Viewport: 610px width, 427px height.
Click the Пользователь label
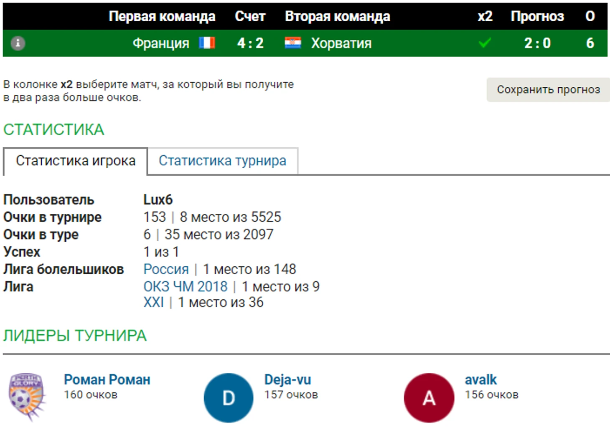click(49, 200)
